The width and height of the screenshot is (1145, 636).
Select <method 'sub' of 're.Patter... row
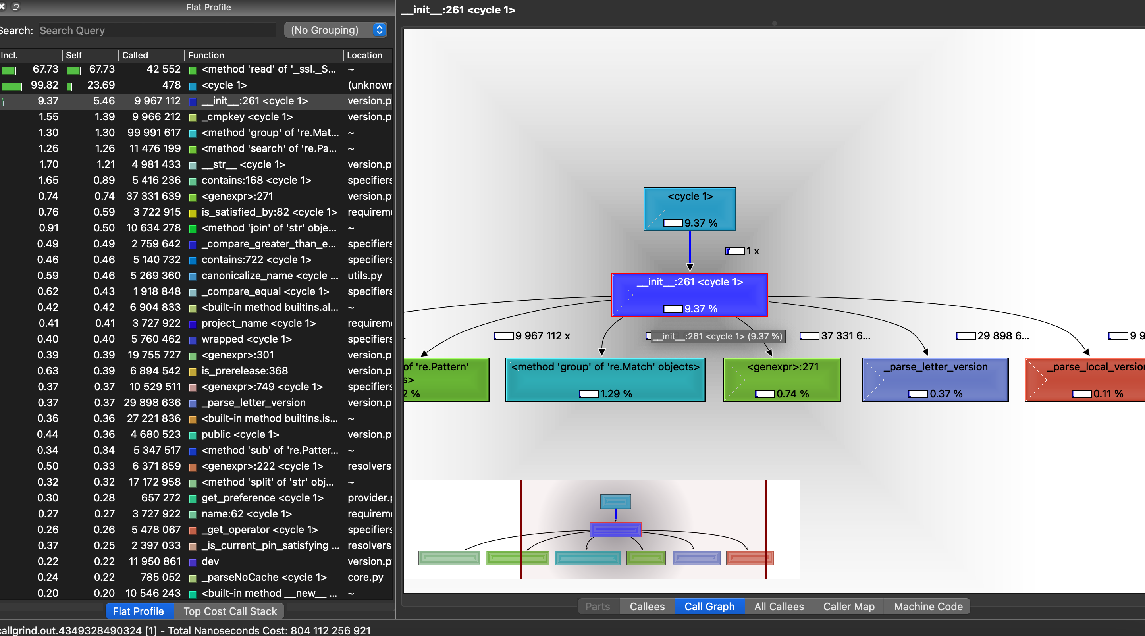196,450
